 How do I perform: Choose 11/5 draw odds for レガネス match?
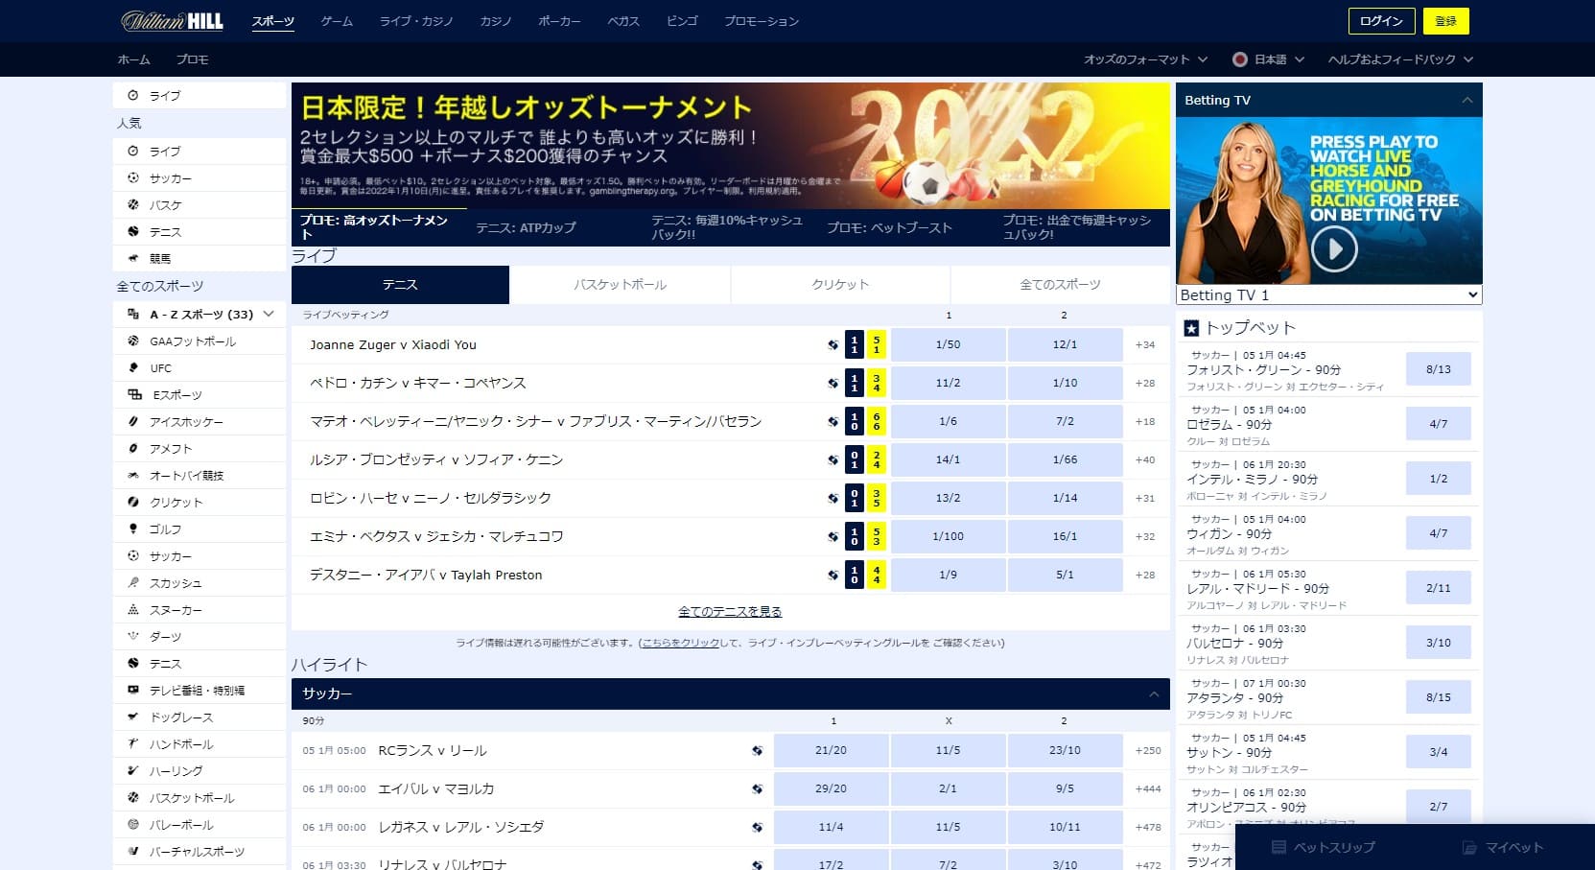[948, 827]
